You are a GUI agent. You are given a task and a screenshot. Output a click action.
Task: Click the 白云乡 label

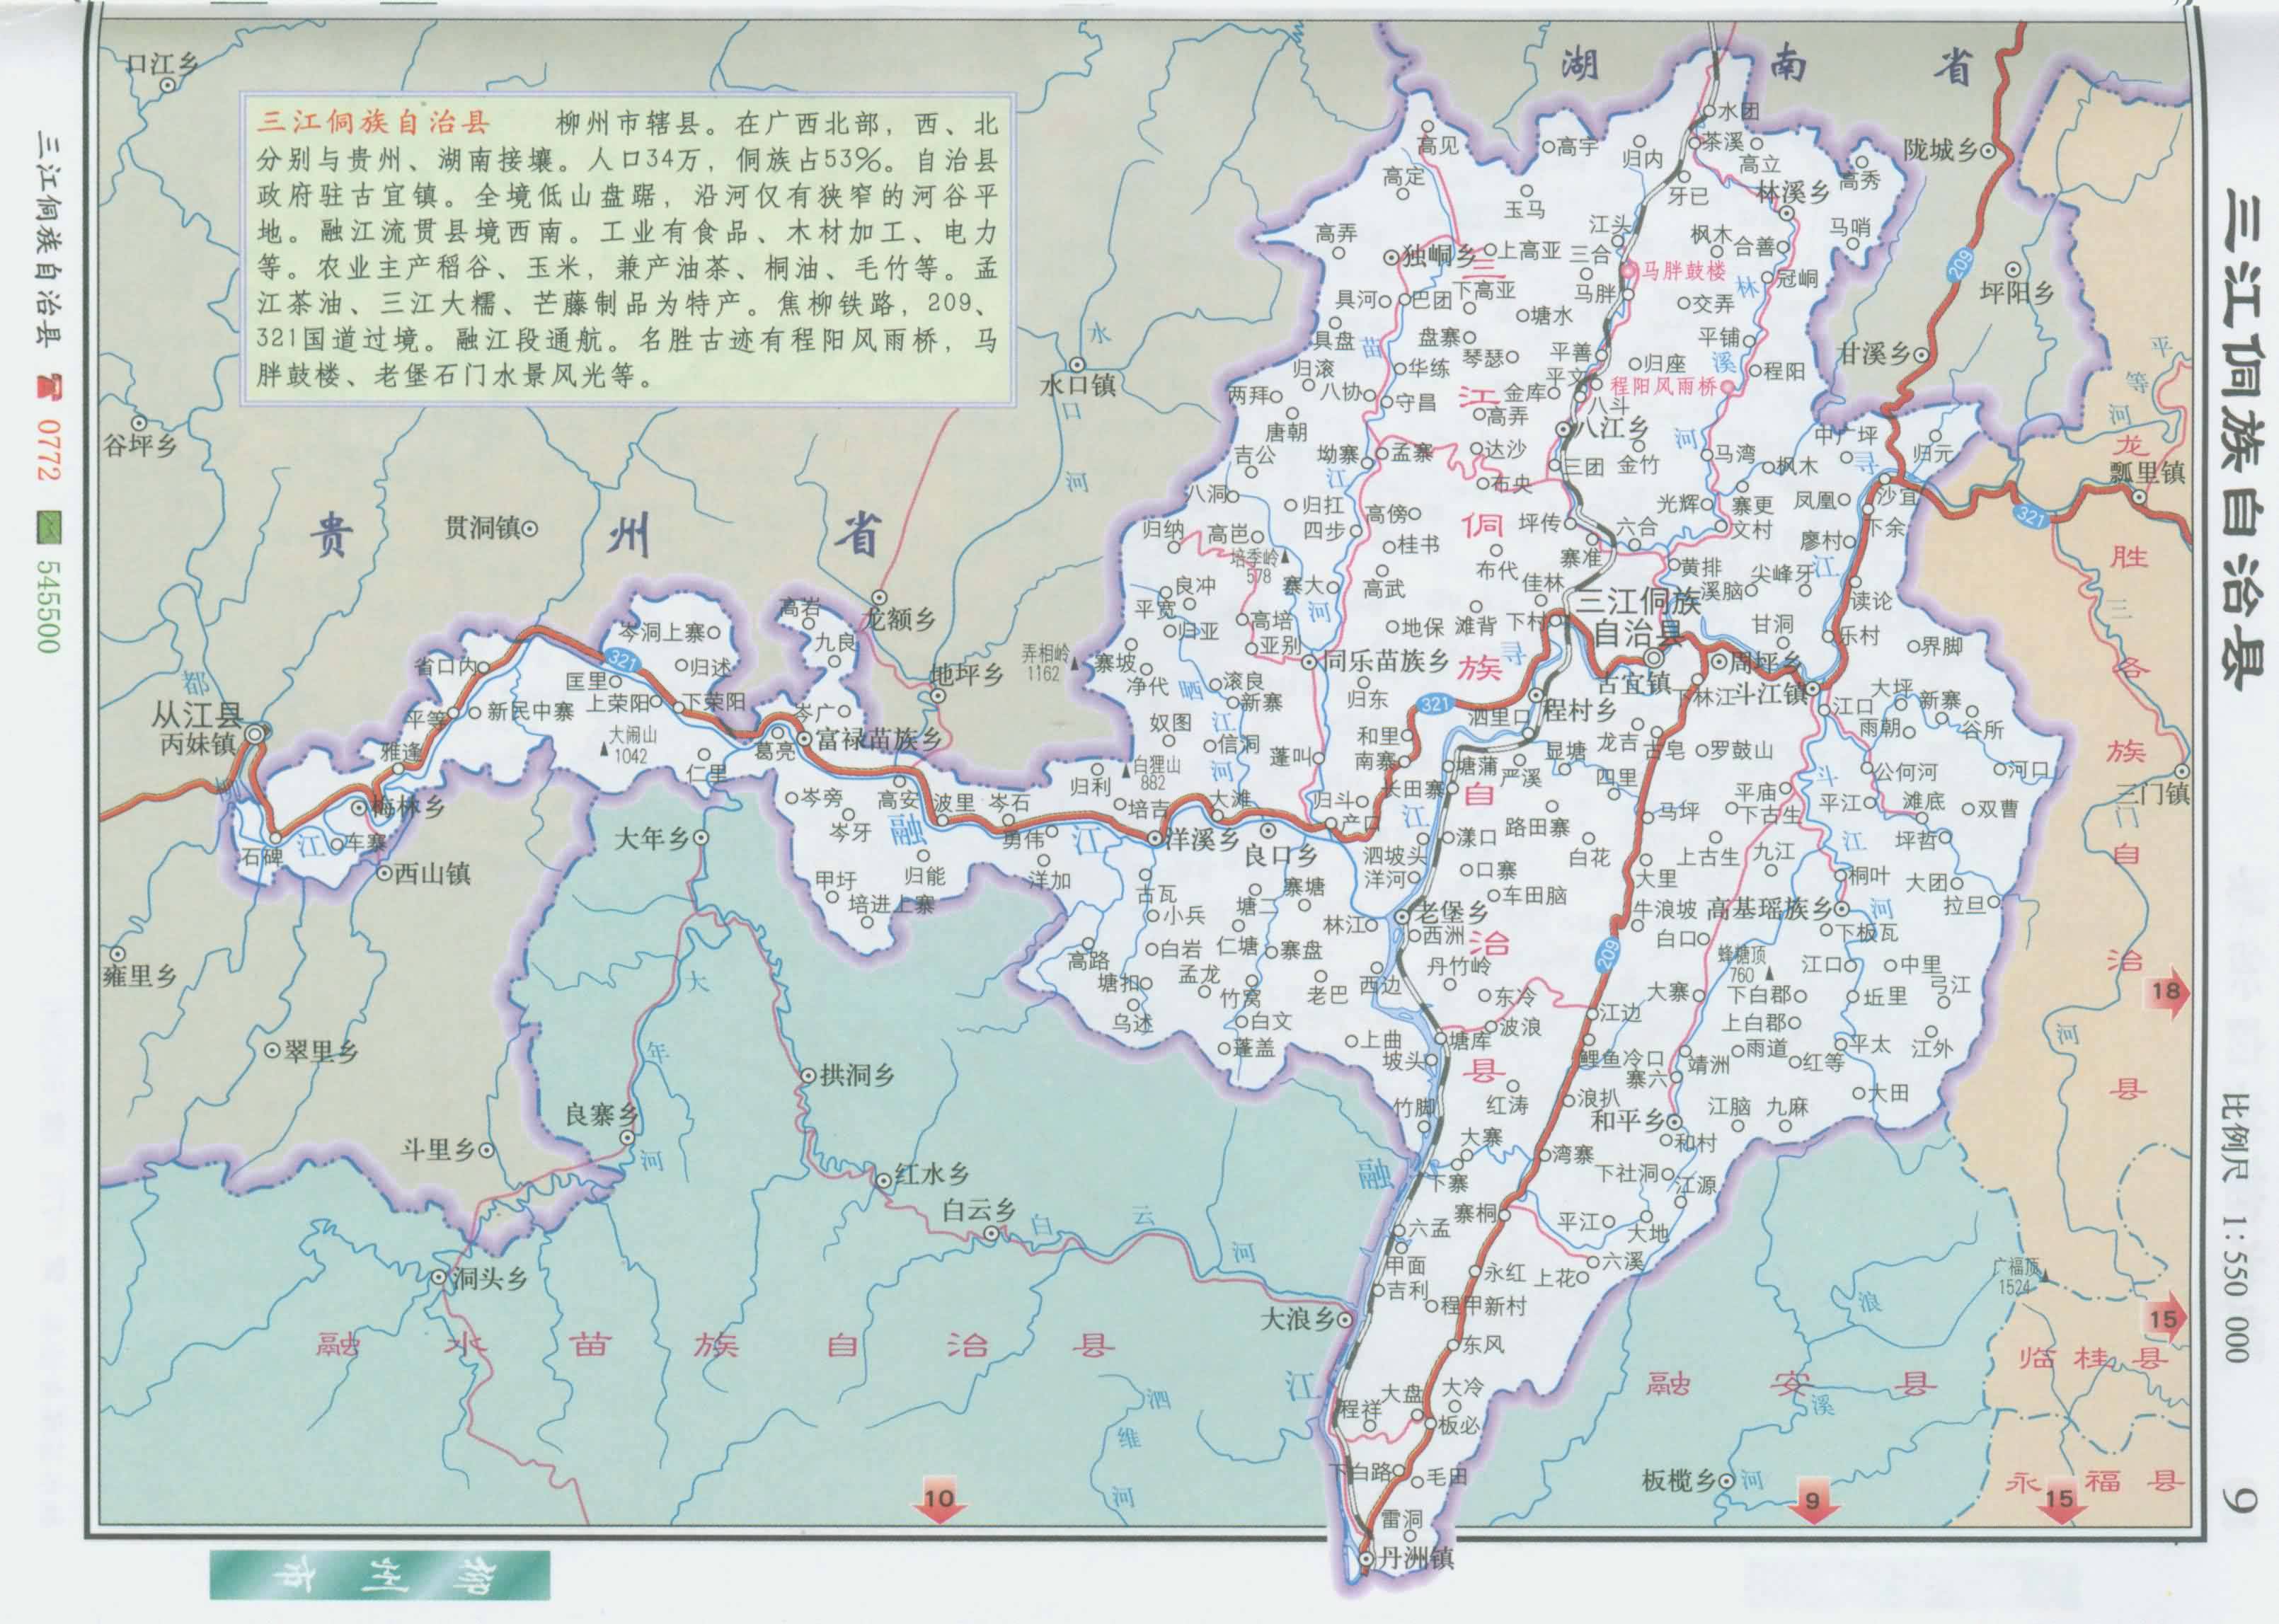click(980, 1210)
